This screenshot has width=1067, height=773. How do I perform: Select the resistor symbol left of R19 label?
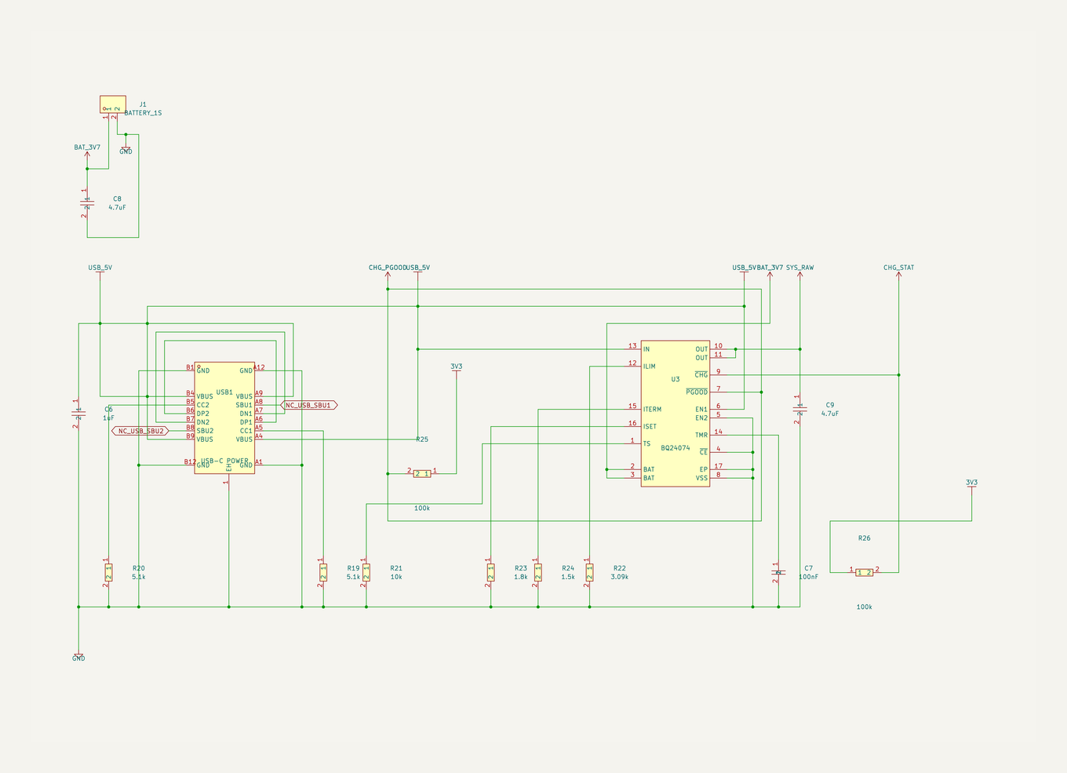(x=322, y=573)
